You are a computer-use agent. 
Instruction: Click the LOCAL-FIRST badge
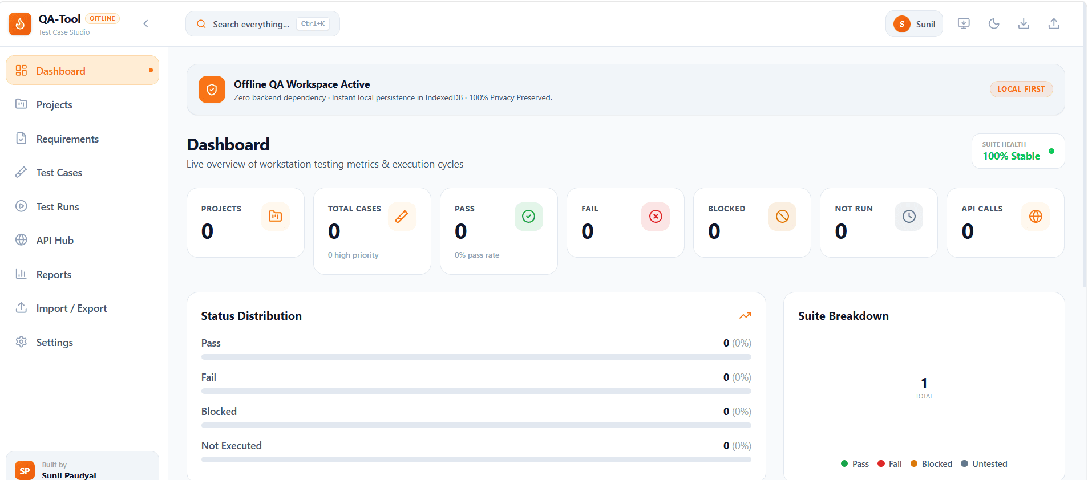pos(1021,89)
